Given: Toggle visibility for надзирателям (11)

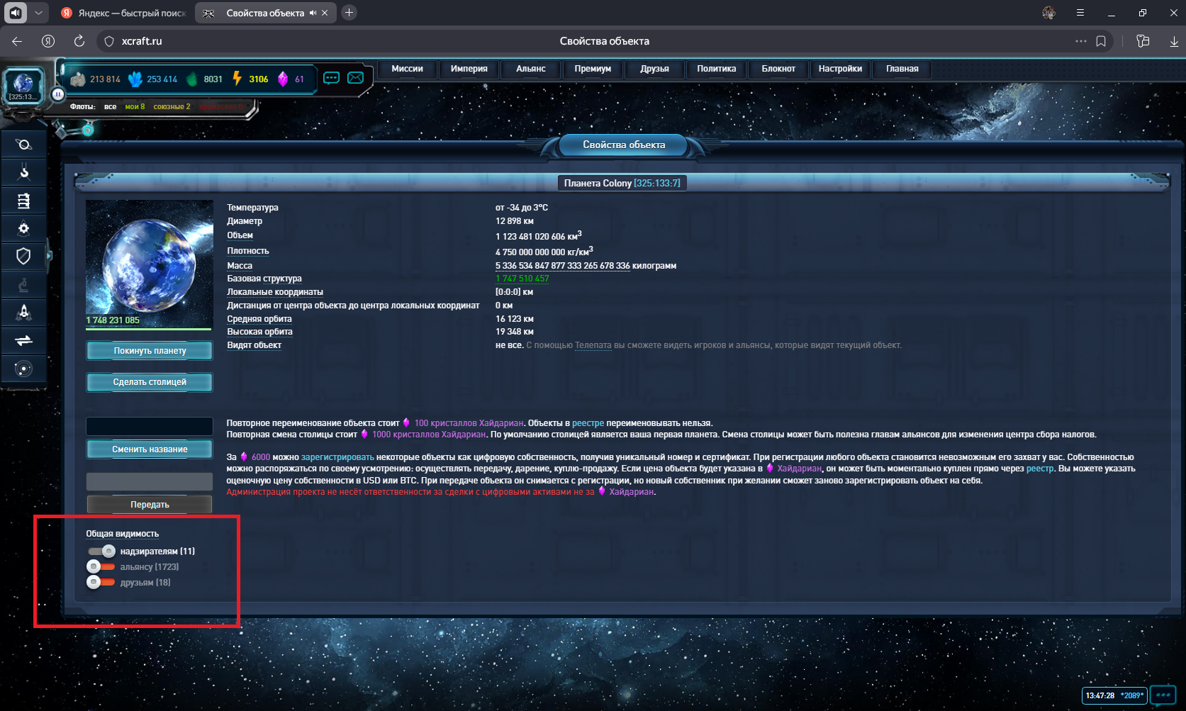Looking at the screenshot, I should [x=101, y=552].
